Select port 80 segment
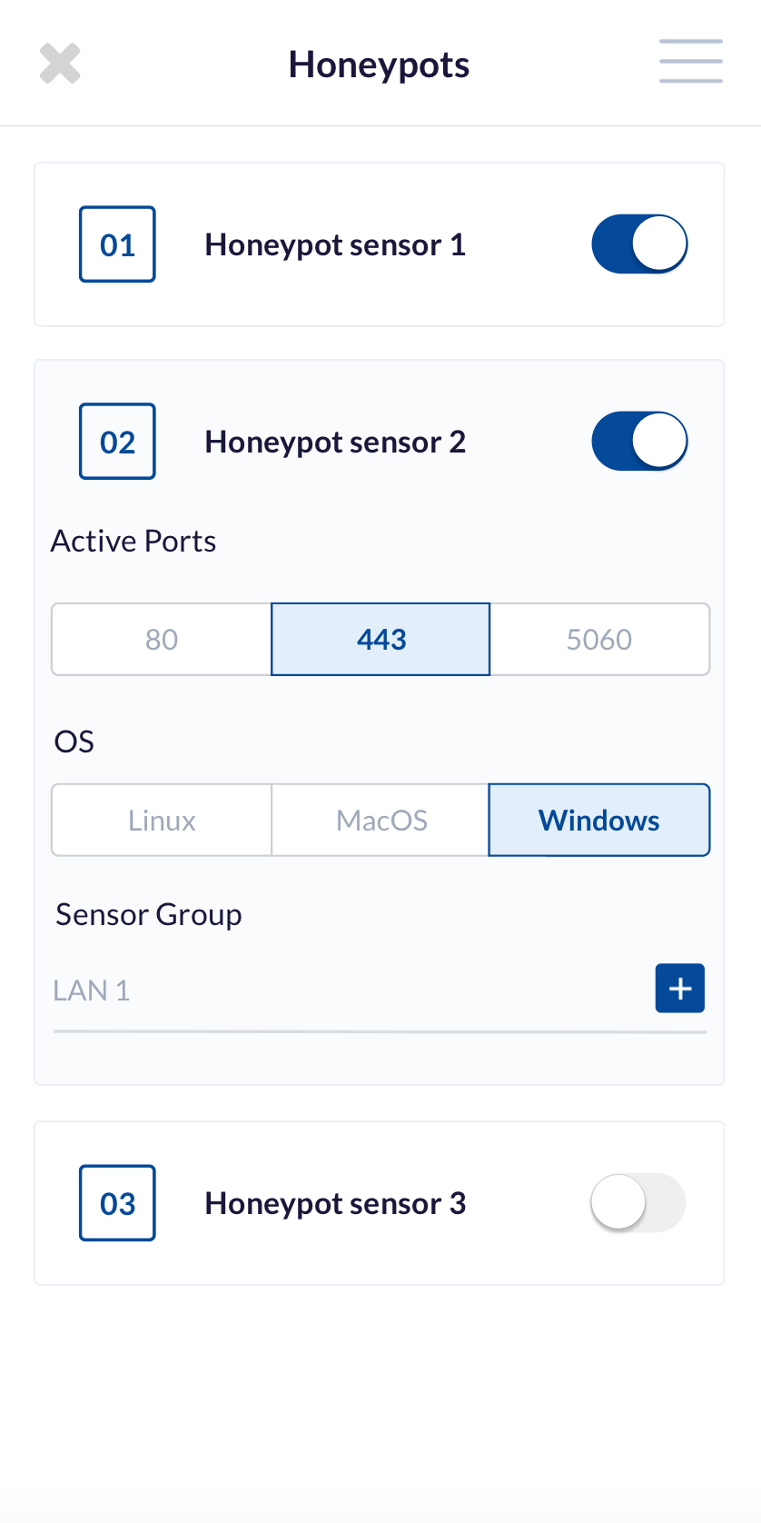 pos(162,640)
